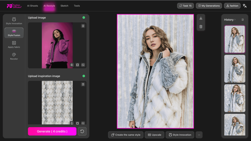251x141 pixels.
Task: Click the Upscale button
Action: [x=154, y=135]
